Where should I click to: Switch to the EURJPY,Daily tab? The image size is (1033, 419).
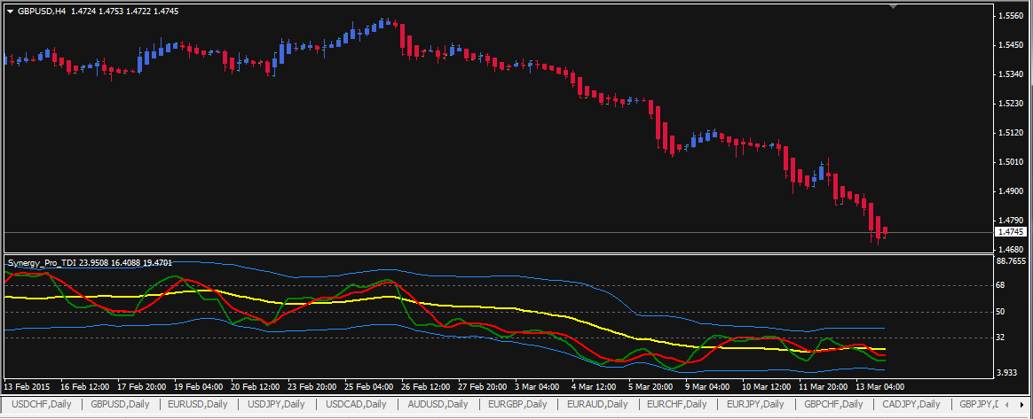click(755, 404)
